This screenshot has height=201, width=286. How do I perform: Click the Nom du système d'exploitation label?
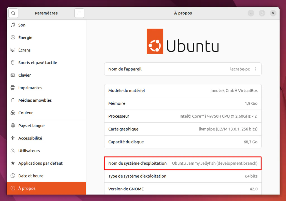[137, 163]
